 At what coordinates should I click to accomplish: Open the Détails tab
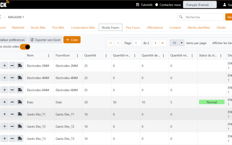(x=221, y=28)
